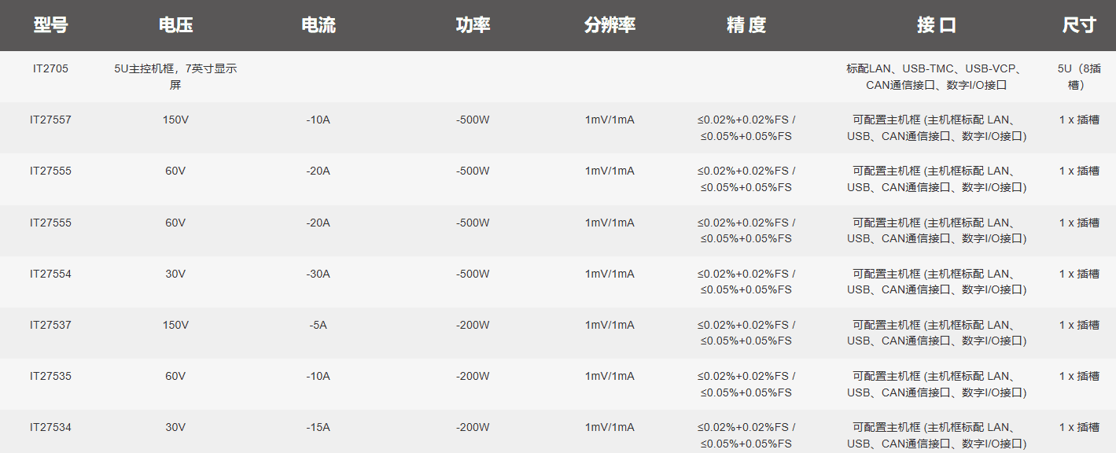Open the IT27557 model entry
This screenshot has height=453, width=1116.
(50, 120)
